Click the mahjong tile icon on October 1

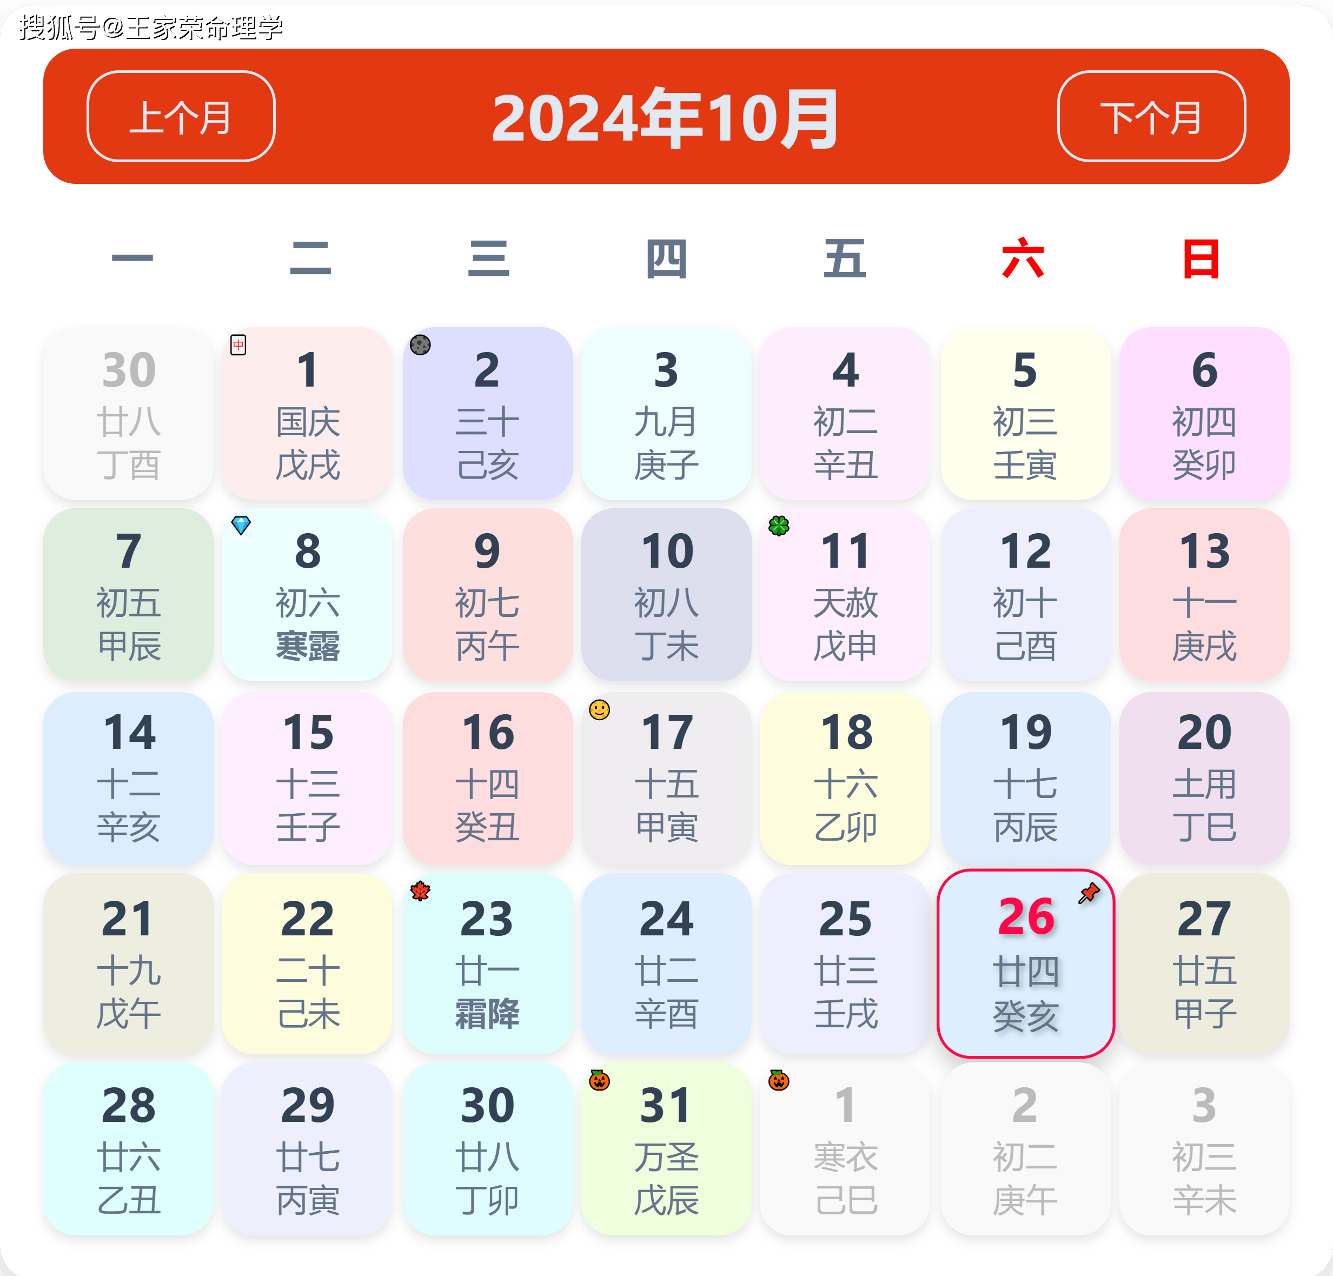click(x=238, y=345)
